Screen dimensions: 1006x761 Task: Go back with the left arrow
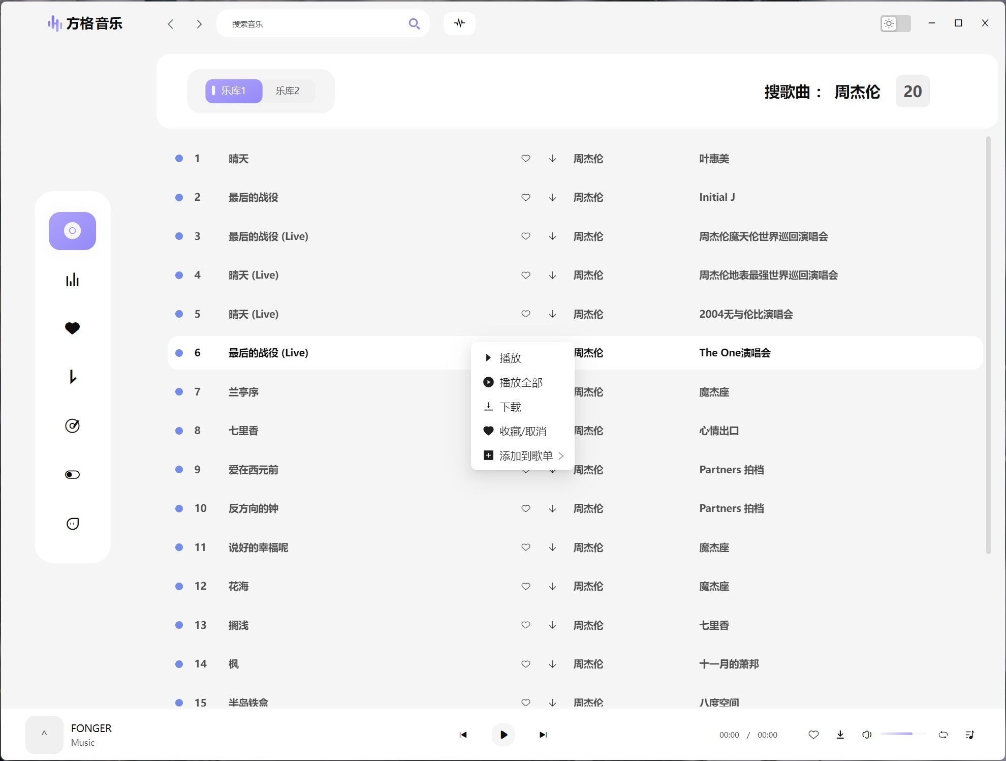tap(171, 24)
